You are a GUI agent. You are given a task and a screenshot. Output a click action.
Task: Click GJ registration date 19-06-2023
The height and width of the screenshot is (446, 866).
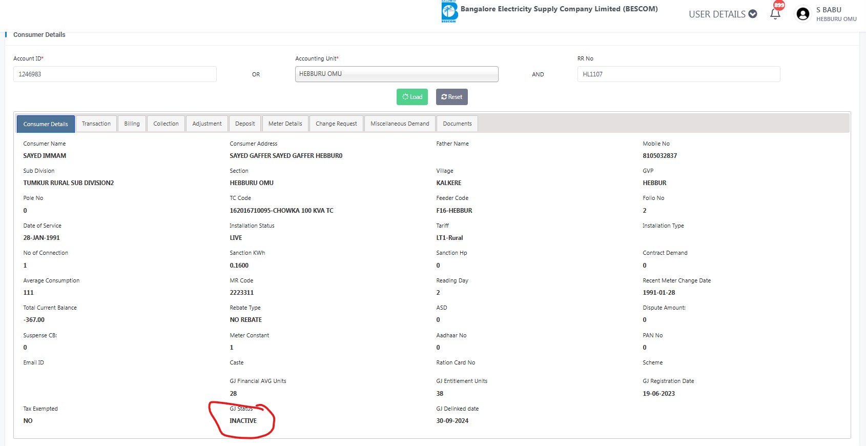coord(658,394)
